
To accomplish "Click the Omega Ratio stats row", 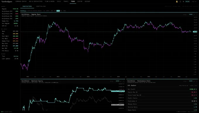I will [x=162, y=110].
